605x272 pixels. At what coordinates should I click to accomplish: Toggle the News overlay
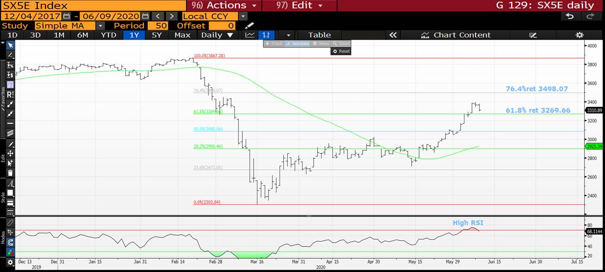tap(321, 43)
